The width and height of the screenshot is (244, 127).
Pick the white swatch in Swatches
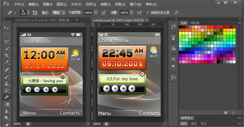(x=234, y=62)
